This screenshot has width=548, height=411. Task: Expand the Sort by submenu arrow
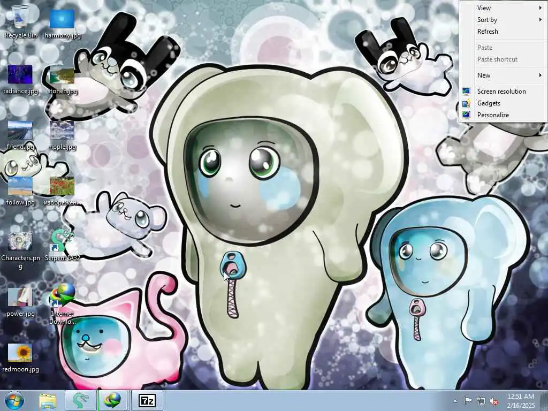(x=541, y=20)
